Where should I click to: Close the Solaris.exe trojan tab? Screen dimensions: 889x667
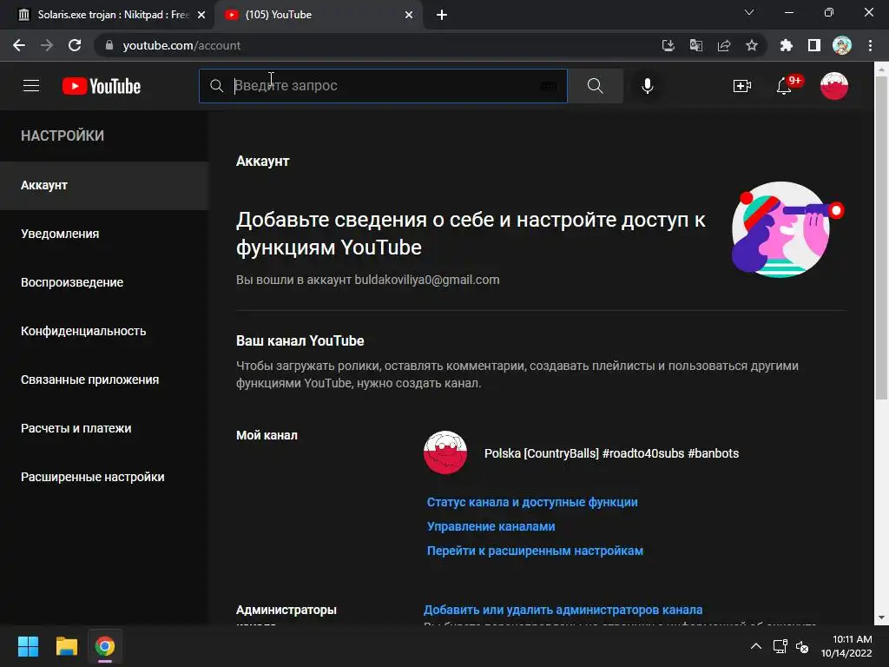[x=201, y=15]
